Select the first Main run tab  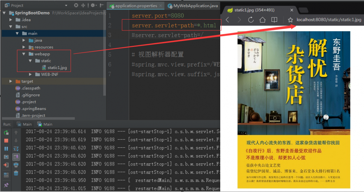24,124
